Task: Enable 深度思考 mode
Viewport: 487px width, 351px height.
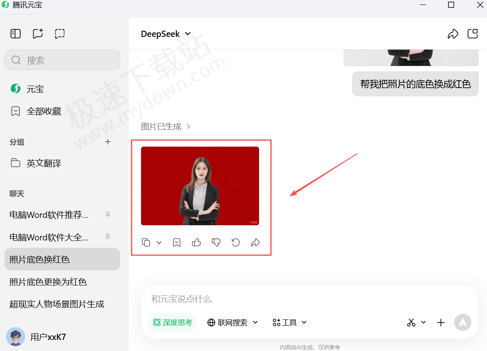Action: (173, 322)
